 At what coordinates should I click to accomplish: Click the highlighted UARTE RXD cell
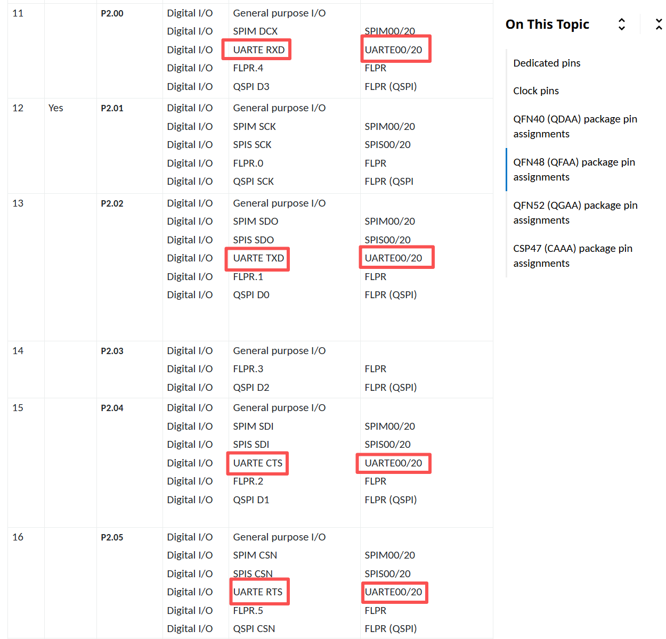click(258, 50)
